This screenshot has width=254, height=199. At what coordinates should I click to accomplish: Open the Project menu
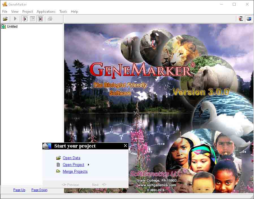(27, 12)
